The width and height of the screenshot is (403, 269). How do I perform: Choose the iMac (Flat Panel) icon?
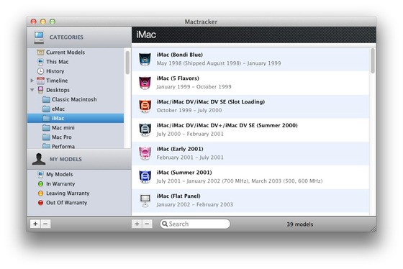(x=145, y=201)
